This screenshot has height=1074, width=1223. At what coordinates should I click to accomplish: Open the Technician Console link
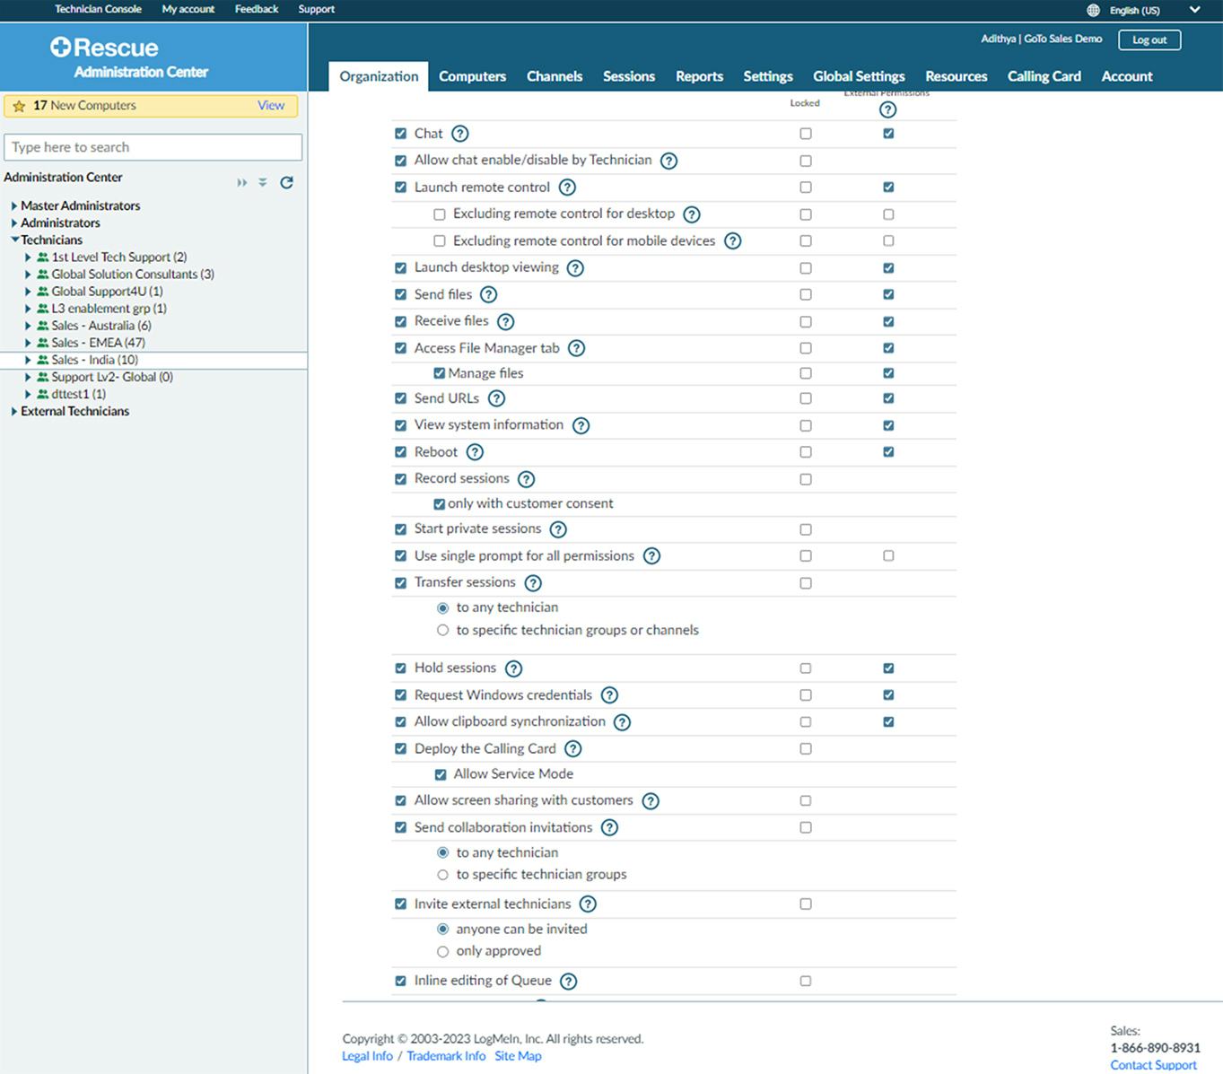(98, 10)
